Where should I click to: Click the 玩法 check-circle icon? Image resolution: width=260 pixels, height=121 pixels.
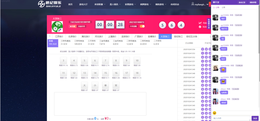coord(200,27)
